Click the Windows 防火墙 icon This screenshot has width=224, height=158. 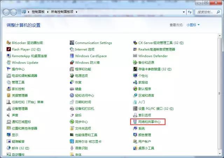(x=72, y=62)
